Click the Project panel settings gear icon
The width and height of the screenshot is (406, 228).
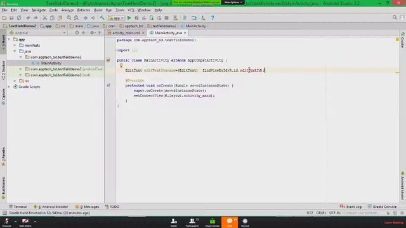(92, 33)
